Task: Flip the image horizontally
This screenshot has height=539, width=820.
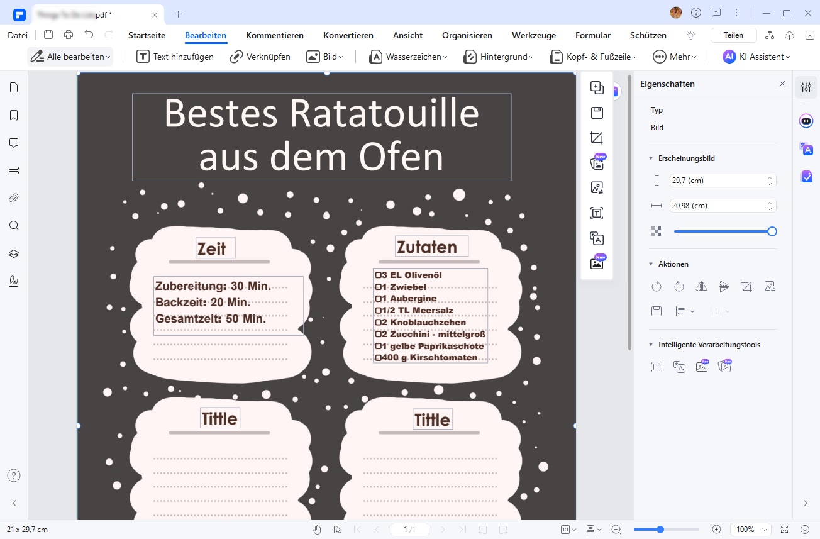Action: 702,287
